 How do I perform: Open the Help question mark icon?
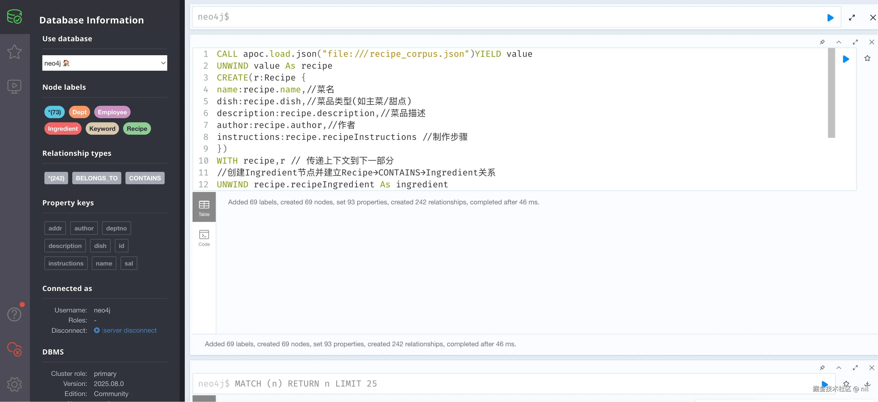[14, 314]
